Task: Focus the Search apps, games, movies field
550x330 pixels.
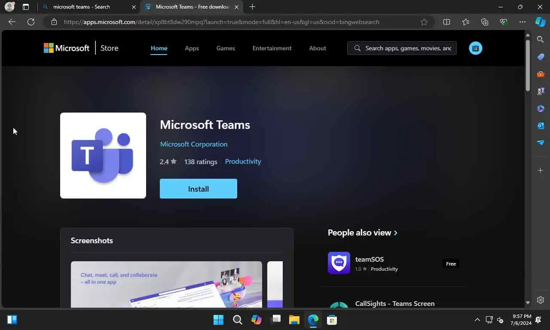Action: (x=402, y=48)
